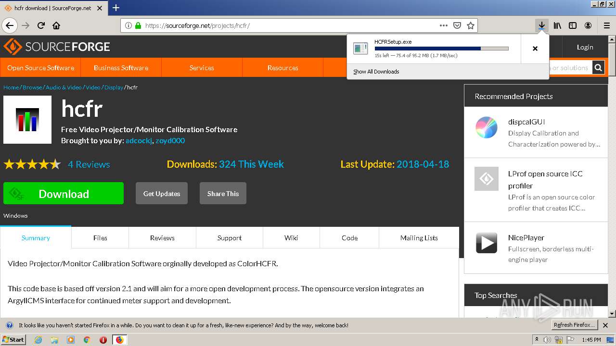Launch Chrome from the taskbar
Image resolution: width=616 pixels, height=346 pixels.
[x=87, y=340]
